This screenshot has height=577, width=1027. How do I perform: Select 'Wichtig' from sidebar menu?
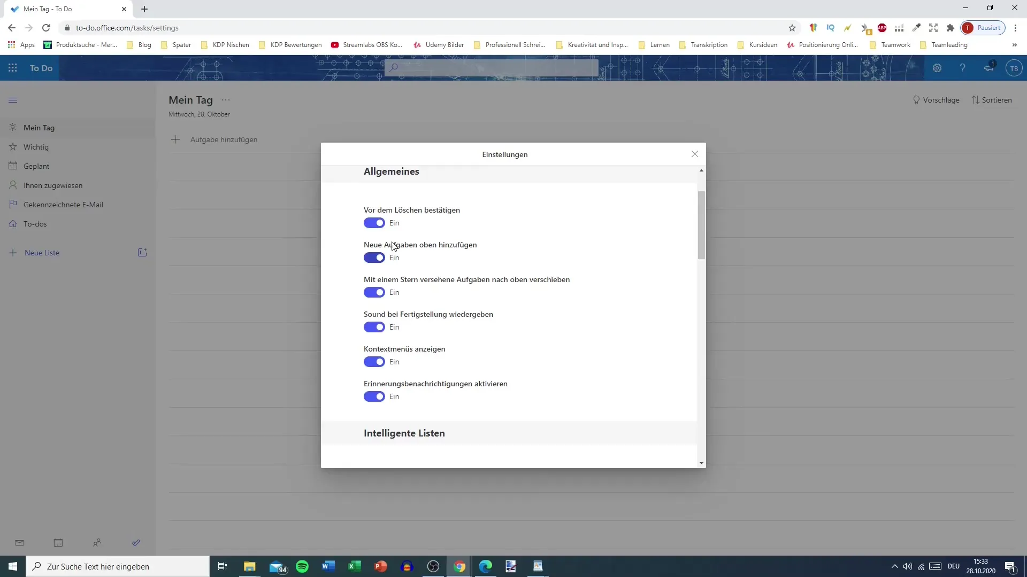(36, 146)
